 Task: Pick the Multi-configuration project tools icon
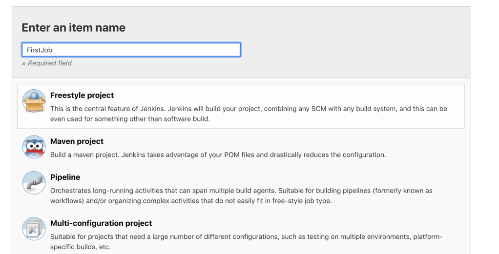click(34, 229)
